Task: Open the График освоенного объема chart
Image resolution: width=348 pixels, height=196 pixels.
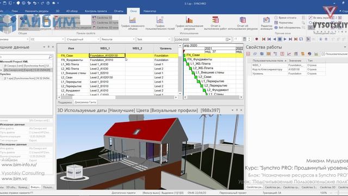Action: click(133, 23)
